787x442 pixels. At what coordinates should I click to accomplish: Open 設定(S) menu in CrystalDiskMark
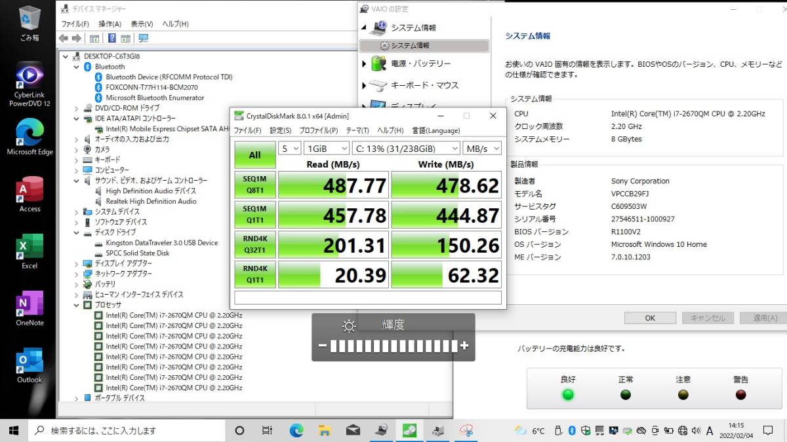pyautogui.click(x=281, y=130)
